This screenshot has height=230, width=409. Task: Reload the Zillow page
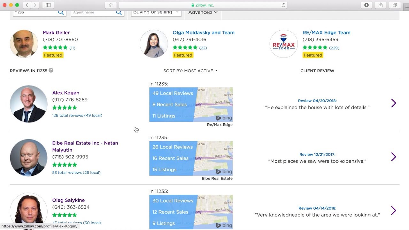pos(283,5)
